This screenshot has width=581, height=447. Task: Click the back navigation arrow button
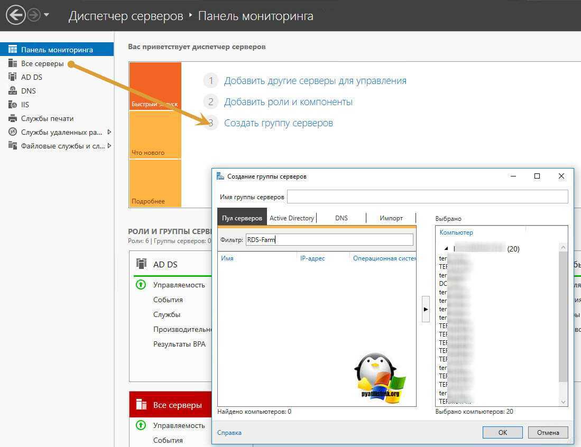pyautogui.click(x=16, y=15)
